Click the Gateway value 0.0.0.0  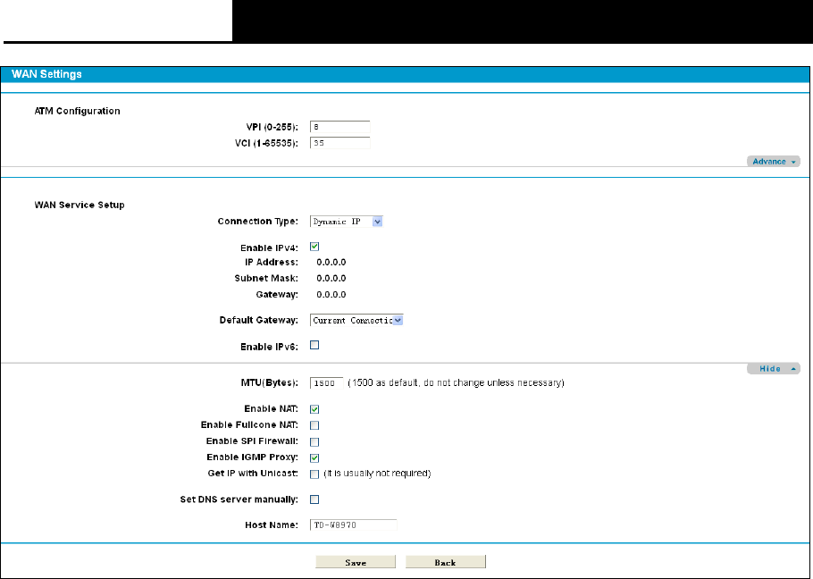(x=331, y=295)
